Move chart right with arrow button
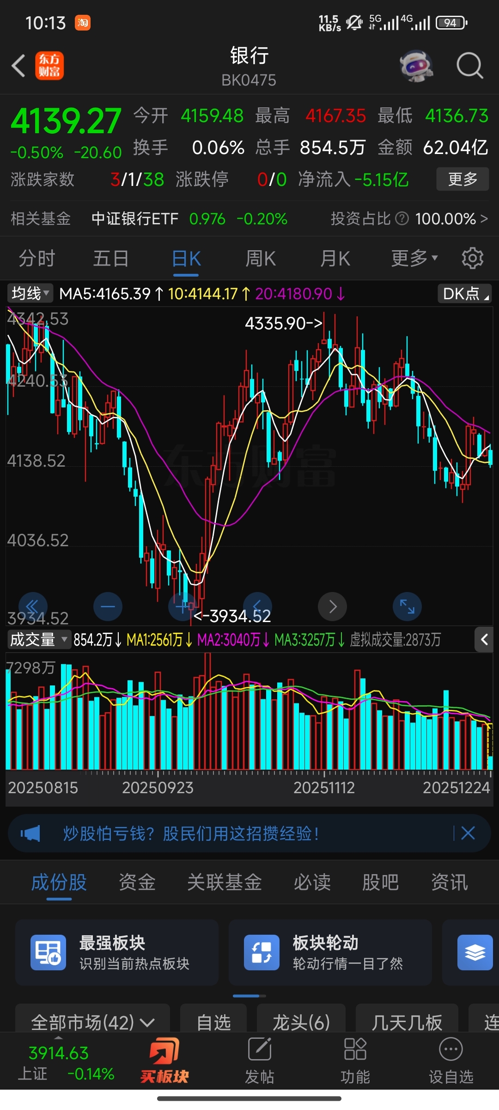499x1110 pixels. 333,606
